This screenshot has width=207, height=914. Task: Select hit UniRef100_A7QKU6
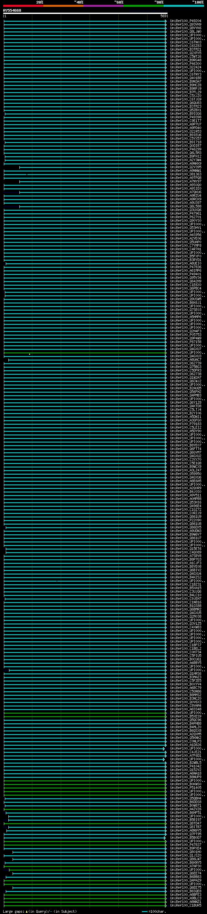click(185, 192)
